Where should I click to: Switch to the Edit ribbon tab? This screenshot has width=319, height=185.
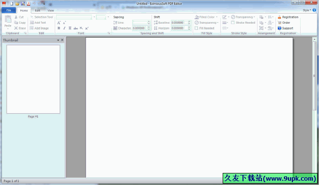37,11
